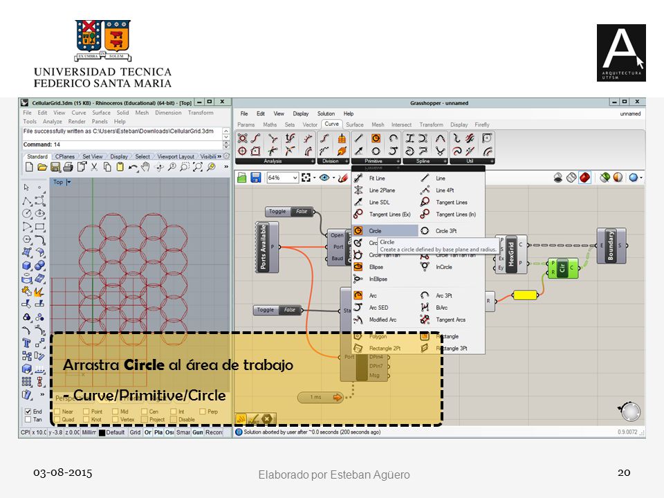The height and width of the screenshot is (498, 664).
Task: Save the Grasshopper document with blue floppy icon
Action: tap(255, 178)
